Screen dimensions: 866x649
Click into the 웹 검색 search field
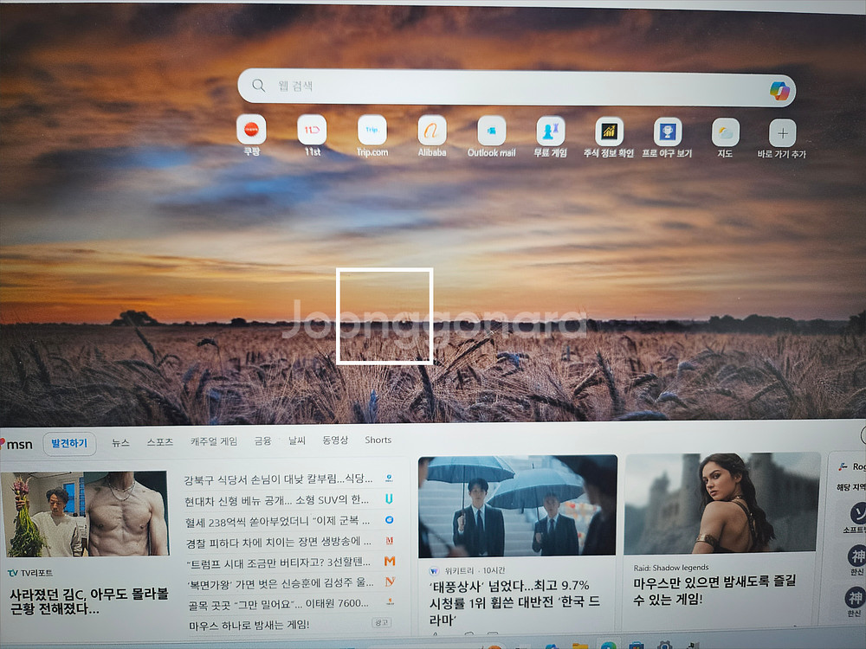click(x=502, y=87)
